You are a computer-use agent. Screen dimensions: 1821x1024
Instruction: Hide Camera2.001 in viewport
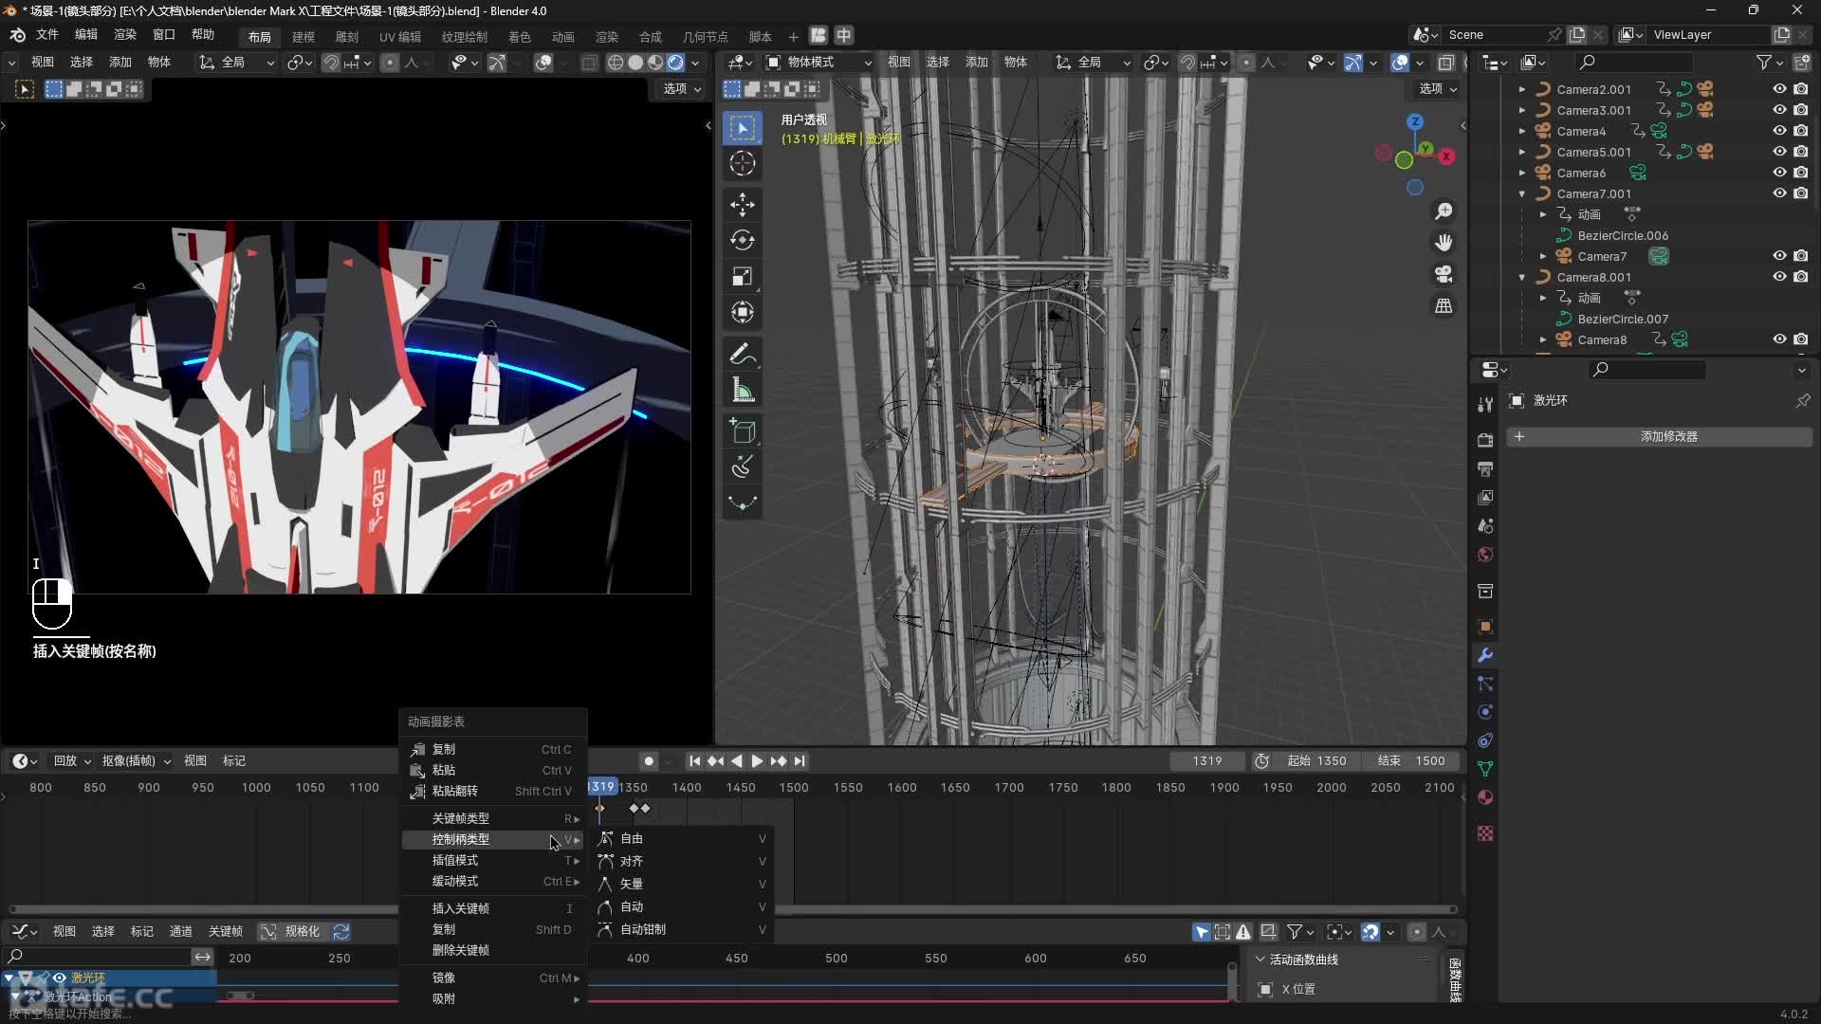[x=1779, y=89]
